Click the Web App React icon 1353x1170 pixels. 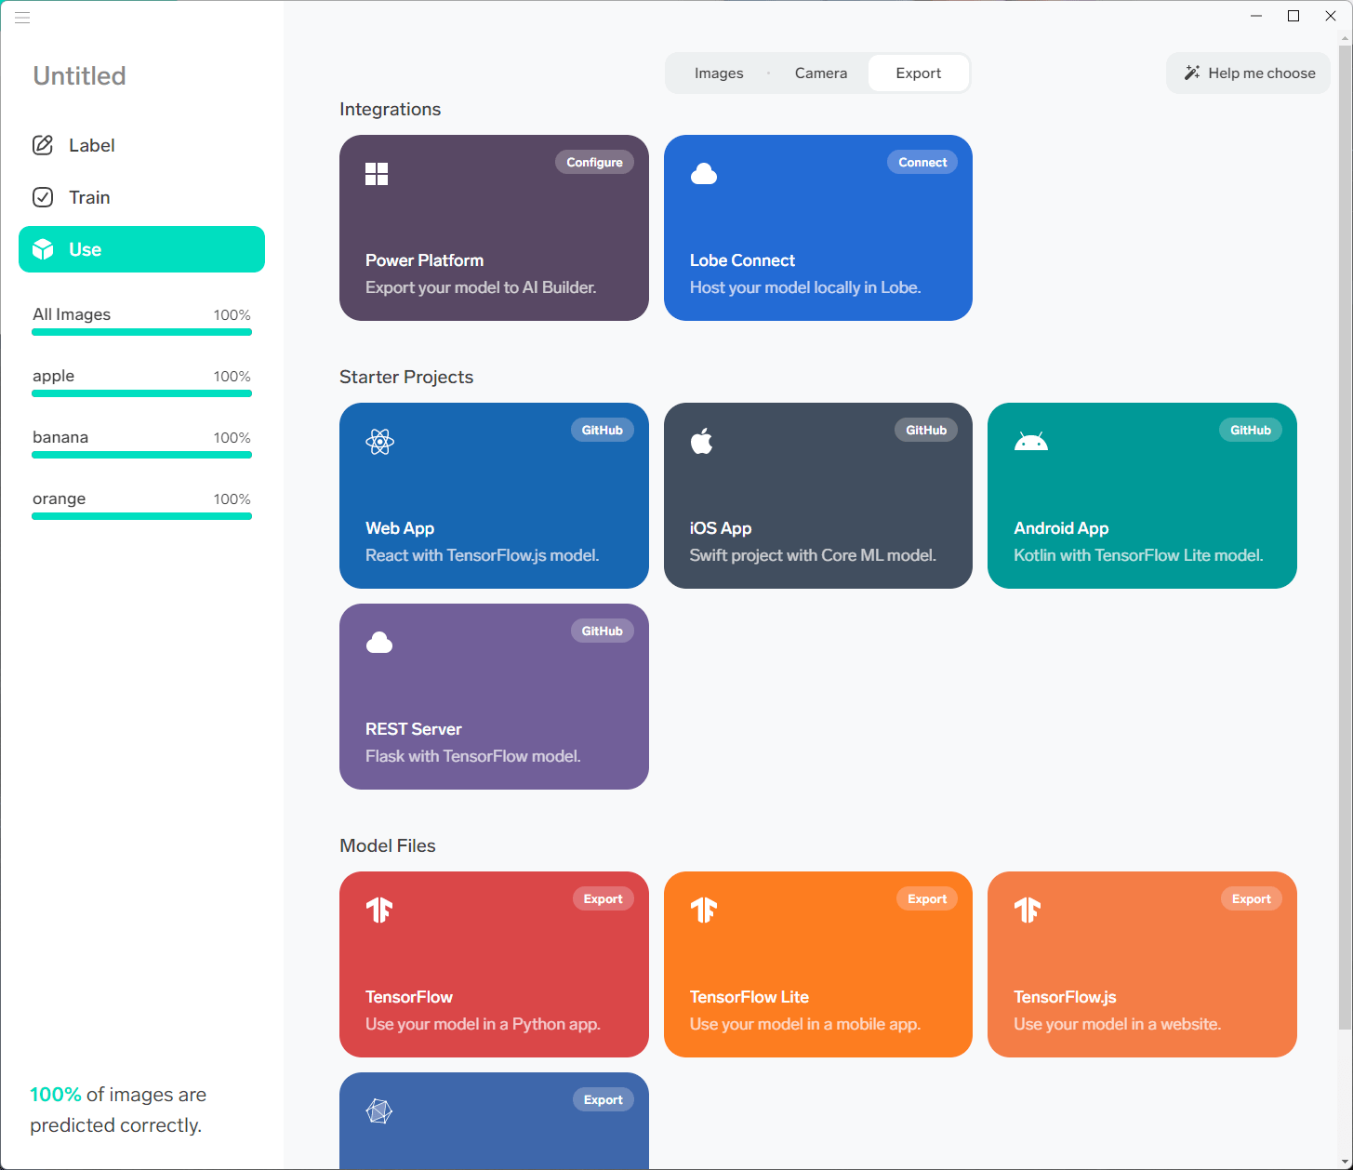(x=379, y=442)
